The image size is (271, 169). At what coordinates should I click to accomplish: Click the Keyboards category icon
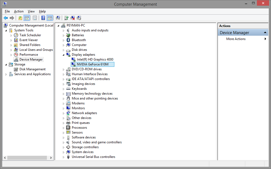tap(68, 89)
